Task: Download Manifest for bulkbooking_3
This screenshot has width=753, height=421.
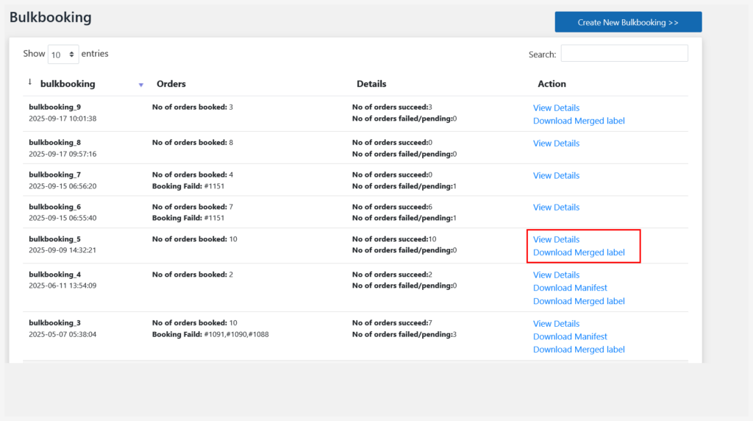Action: coord(570,336)
